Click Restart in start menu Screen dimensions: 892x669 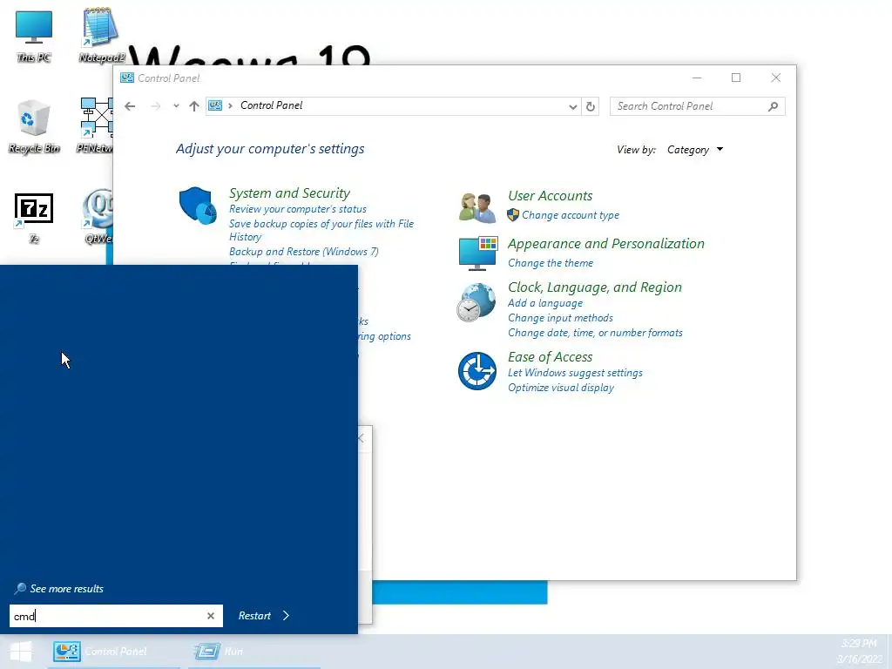[x=254, y=616]
